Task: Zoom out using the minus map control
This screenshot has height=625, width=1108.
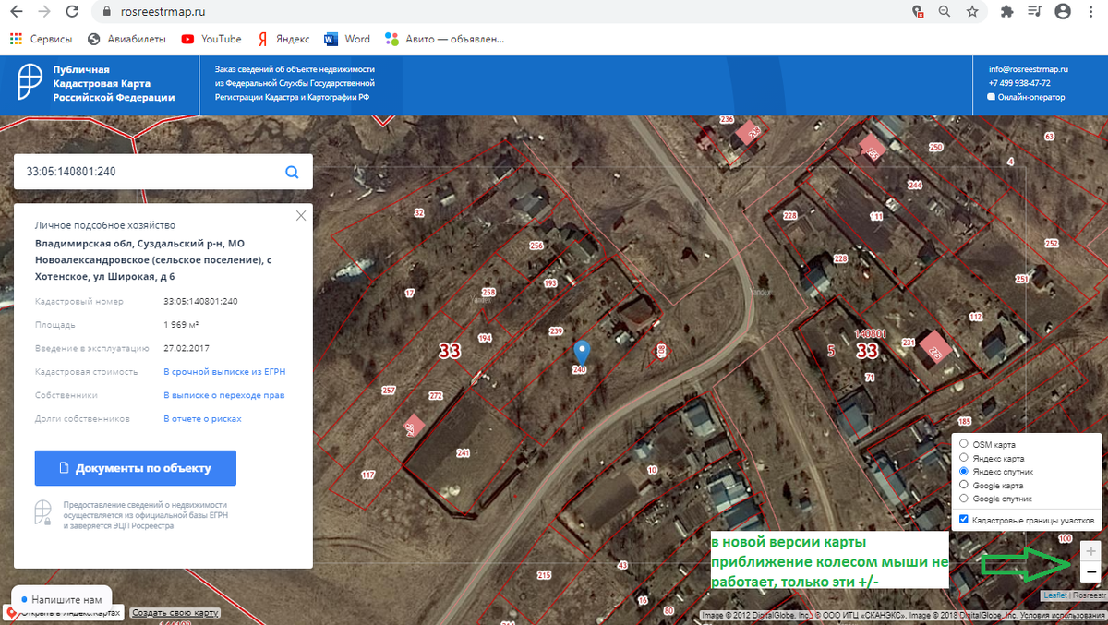Action: (1090, 571)
